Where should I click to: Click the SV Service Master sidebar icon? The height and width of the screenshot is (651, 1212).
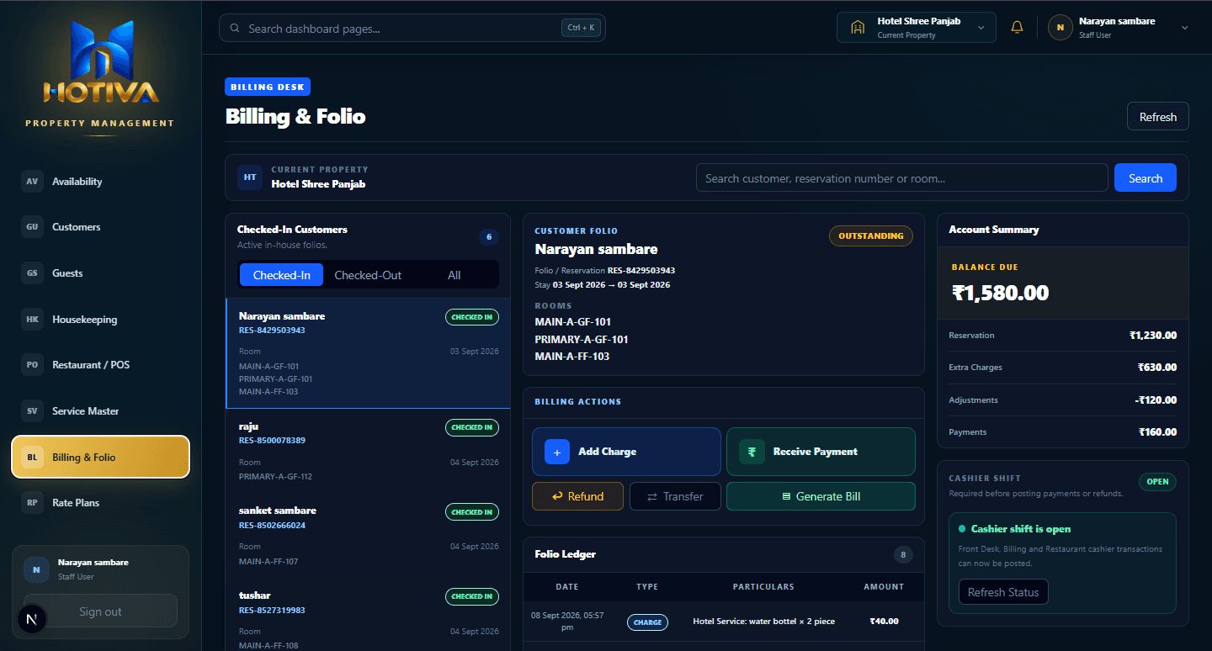[x=32, y=411]
